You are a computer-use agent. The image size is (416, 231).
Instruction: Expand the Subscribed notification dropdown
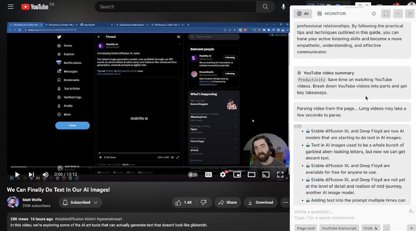coord(80,202)
